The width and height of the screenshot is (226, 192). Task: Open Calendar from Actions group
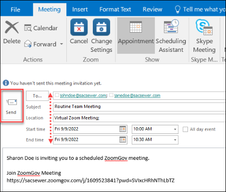(41, 28)
